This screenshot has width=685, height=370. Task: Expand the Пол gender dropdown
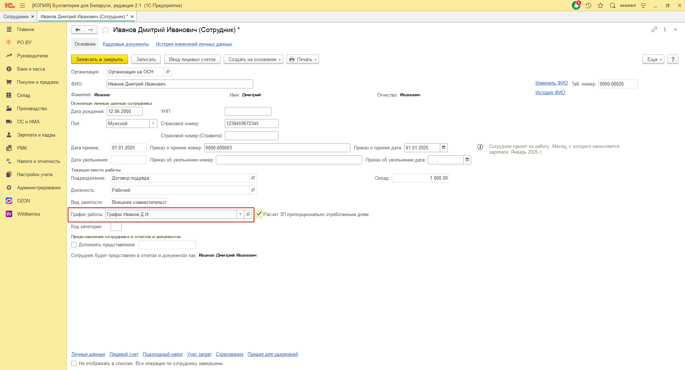(x=153, y=123)
